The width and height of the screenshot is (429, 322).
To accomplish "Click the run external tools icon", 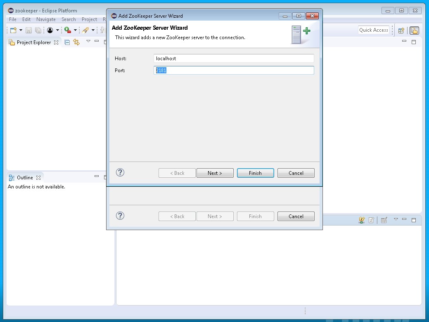I will 68,30.
